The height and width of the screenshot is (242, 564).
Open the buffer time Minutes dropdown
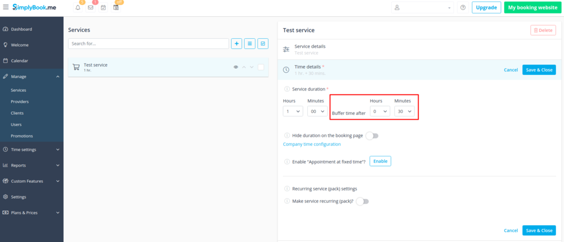[x=404, y=111]
